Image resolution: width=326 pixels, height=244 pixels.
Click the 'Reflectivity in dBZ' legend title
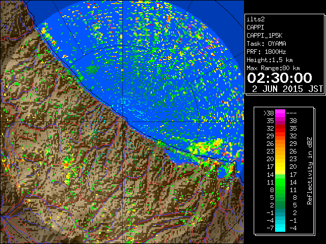(310, 171)
